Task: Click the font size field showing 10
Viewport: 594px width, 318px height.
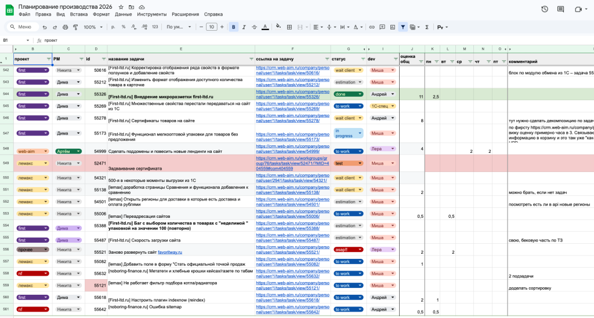Action: point(211,27)
